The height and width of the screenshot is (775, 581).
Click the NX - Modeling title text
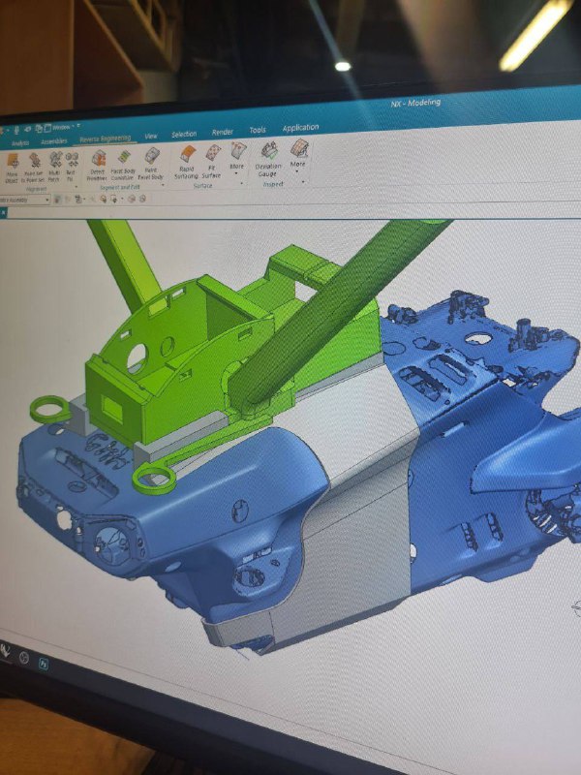(x=415, y=103)
